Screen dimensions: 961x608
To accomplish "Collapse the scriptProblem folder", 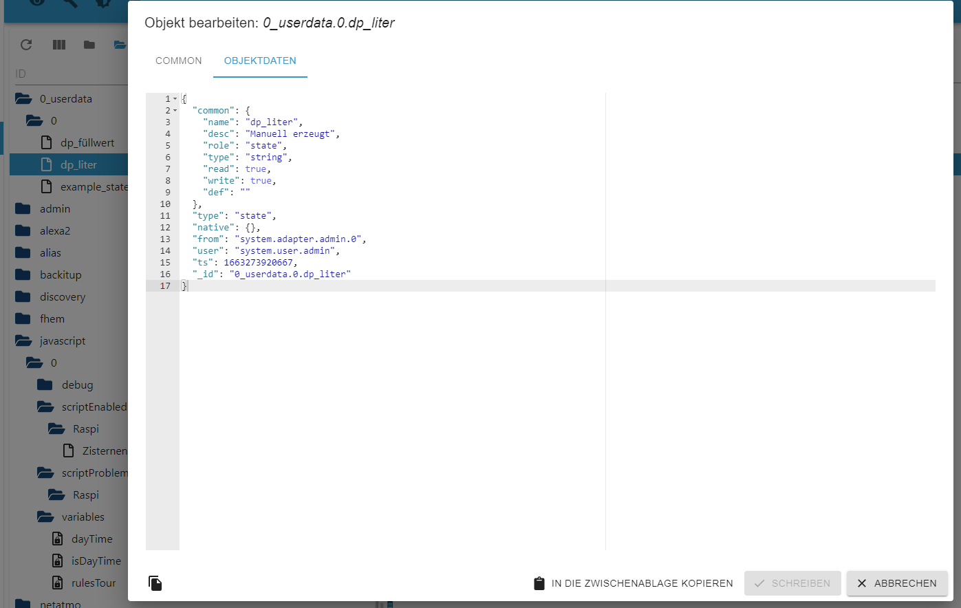I will tap(45, 473).
